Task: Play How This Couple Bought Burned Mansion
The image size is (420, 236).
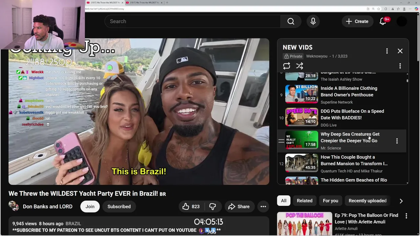Action: coord(354,160)
